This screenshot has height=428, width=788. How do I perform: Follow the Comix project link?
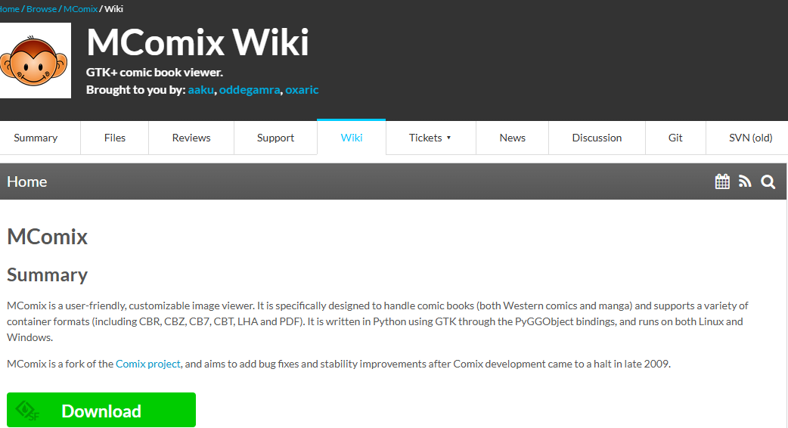pos(148,364)
